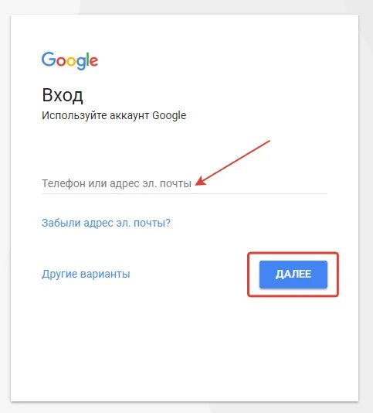Open the "Другие варианты" link
This screenshot has width=373, height=413.
tap(86, 274)
